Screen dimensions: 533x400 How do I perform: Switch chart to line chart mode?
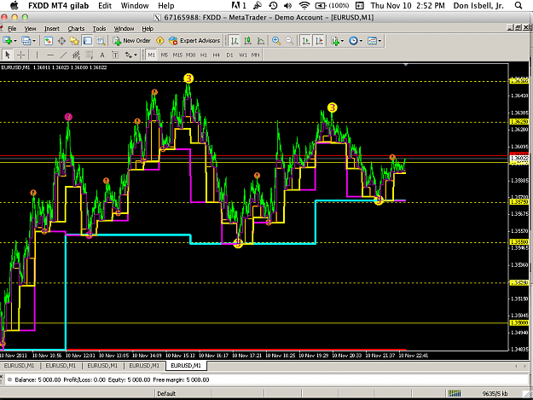pyautogui.click(x=261, y=41)
